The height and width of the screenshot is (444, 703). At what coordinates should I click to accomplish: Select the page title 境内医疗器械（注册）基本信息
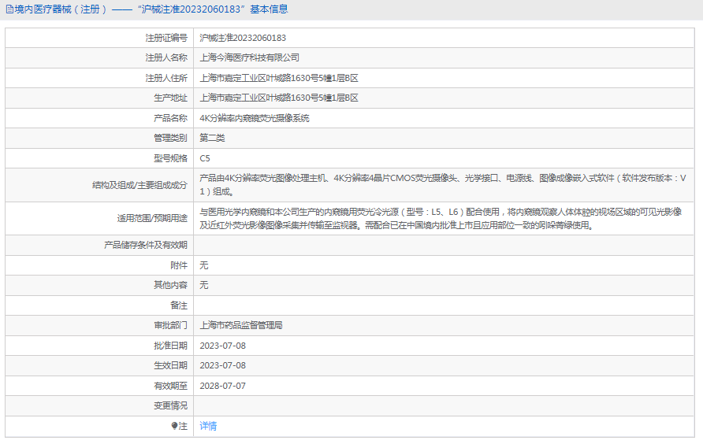[151, 9]
